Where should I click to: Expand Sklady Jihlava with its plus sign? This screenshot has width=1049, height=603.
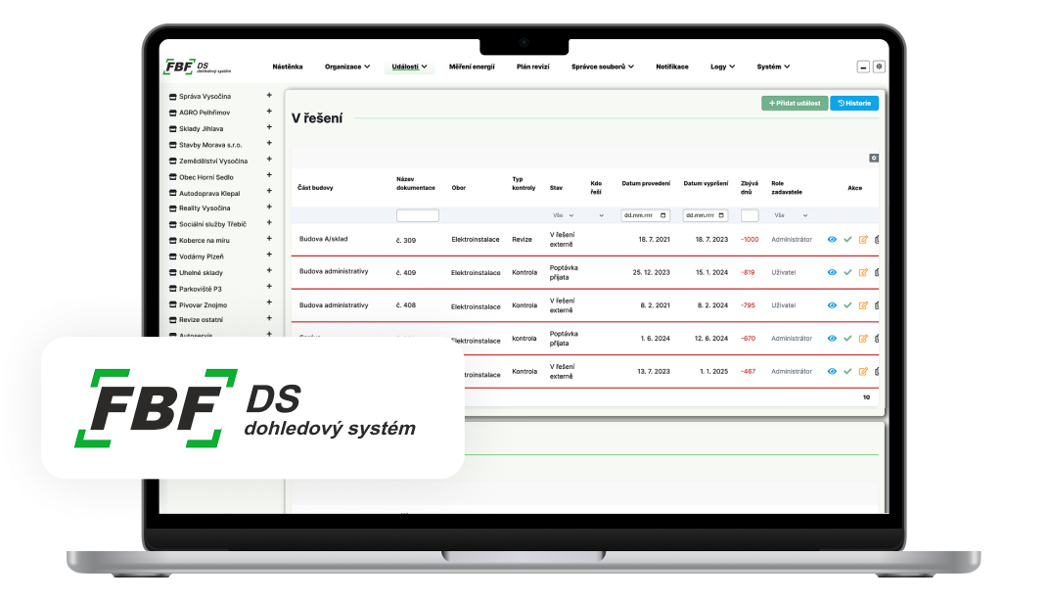pos(269,127)
